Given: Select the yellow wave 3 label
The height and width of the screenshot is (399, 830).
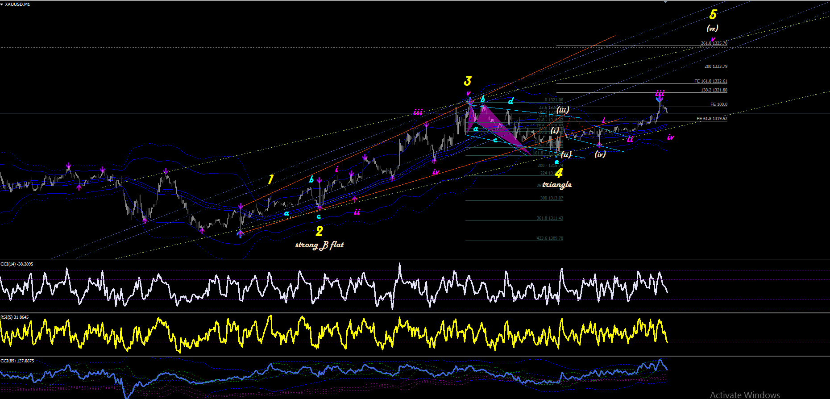Looking at the screenshot, I should point(467,81).
